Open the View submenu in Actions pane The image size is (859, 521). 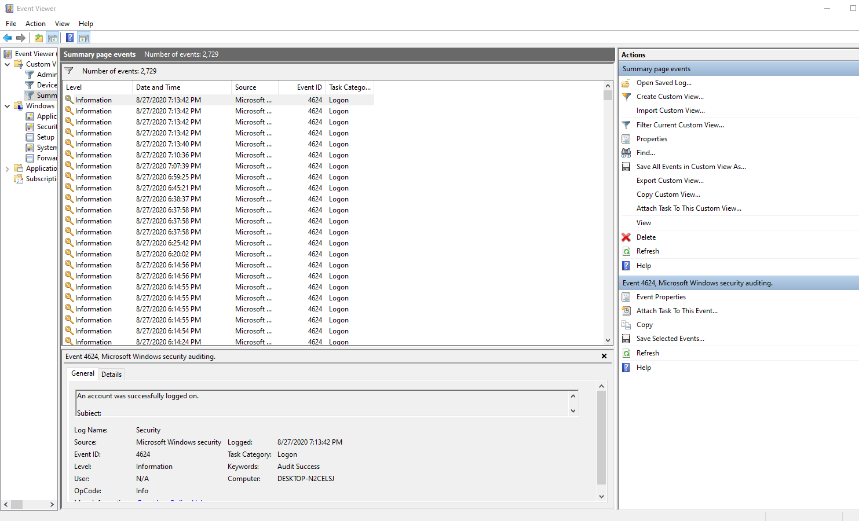point(644,223)
